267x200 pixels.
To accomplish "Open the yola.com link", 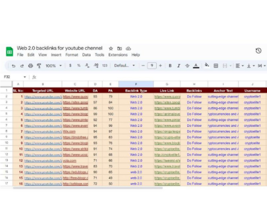I will pyautogui.click(x=69, y=161).
